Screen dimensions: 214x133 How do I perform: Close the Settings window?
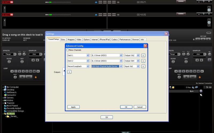click(x=166, y=34)
